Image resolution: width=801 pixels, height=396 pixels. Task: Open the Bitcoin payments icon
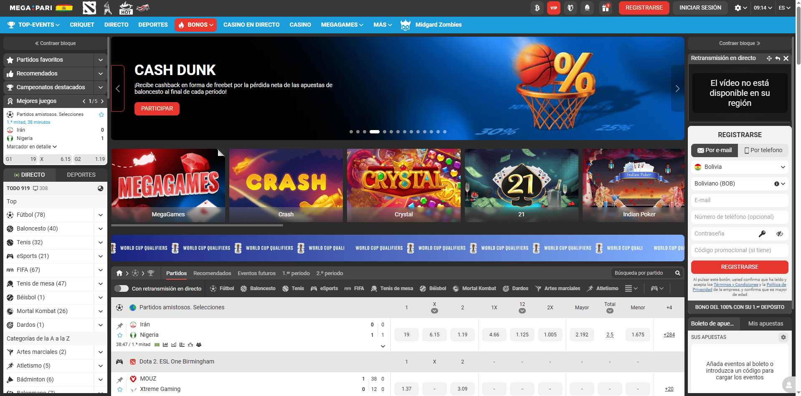537,8
